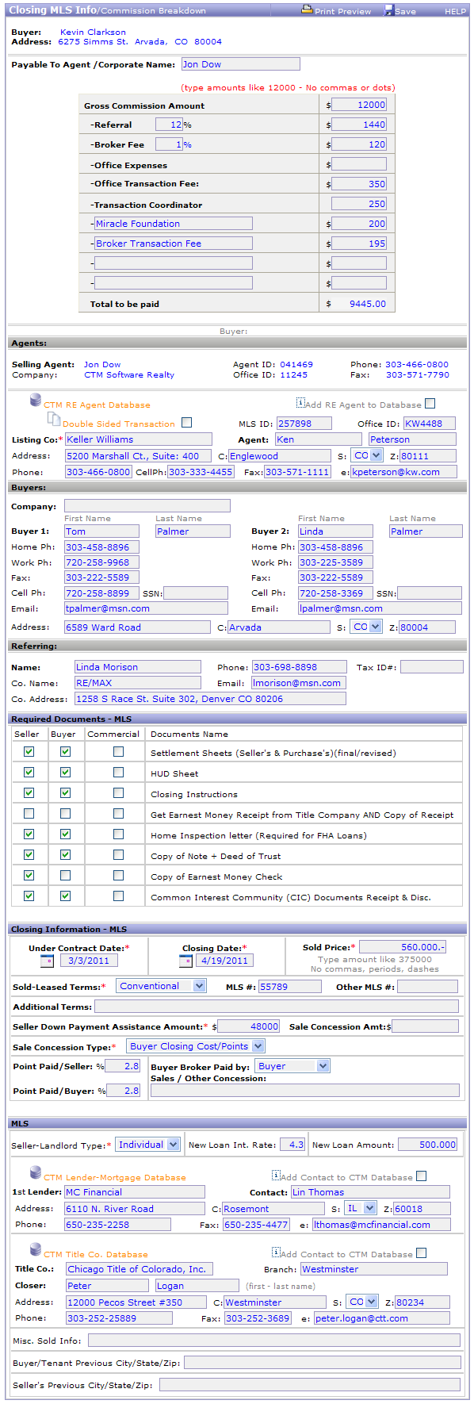Click Title Co. Closer first name field
This screenshot has width=474, height=1404.
click(107, 1286)
